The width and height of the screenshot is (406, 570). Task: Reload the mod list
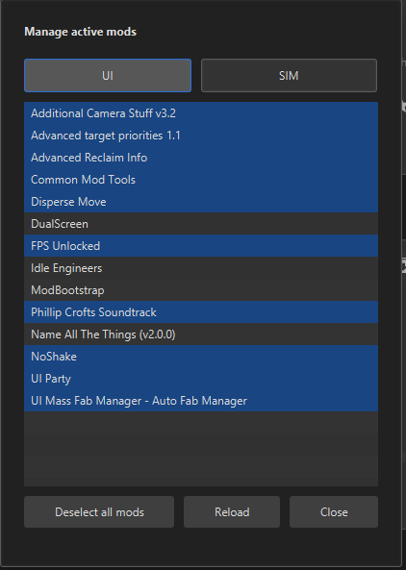click(232, 512)
